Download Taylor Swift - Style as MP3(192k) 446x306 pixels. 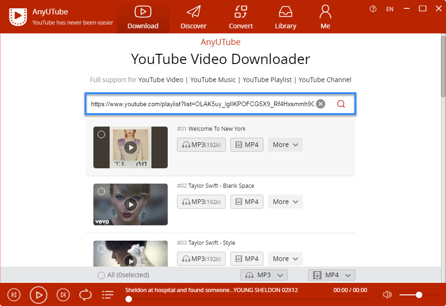coord(201,259)
